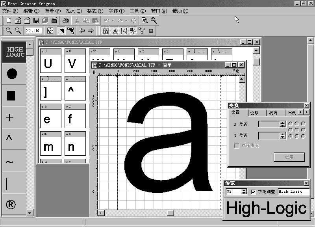Switch to the 旋转 tab in transform panel

pos(273,113)
